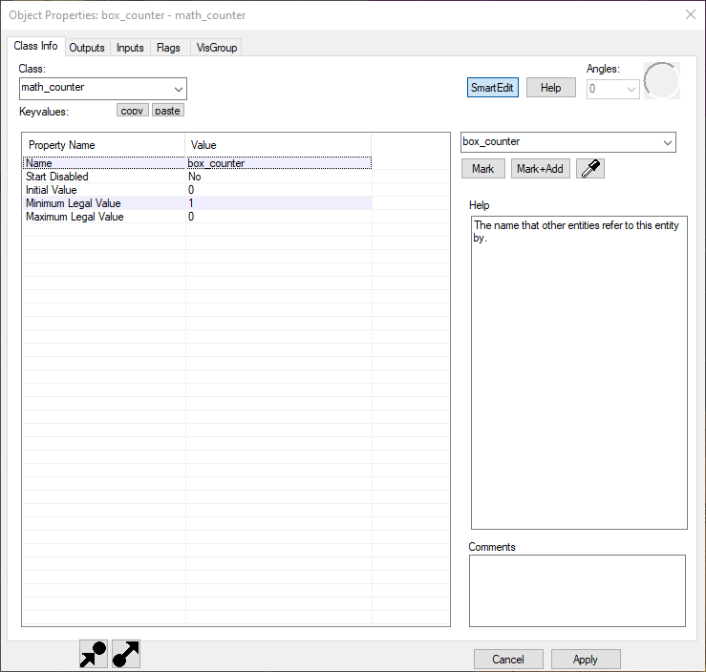Select the Start Disabled property row
This screenshot has width=706, height=672.
(197, 177)
